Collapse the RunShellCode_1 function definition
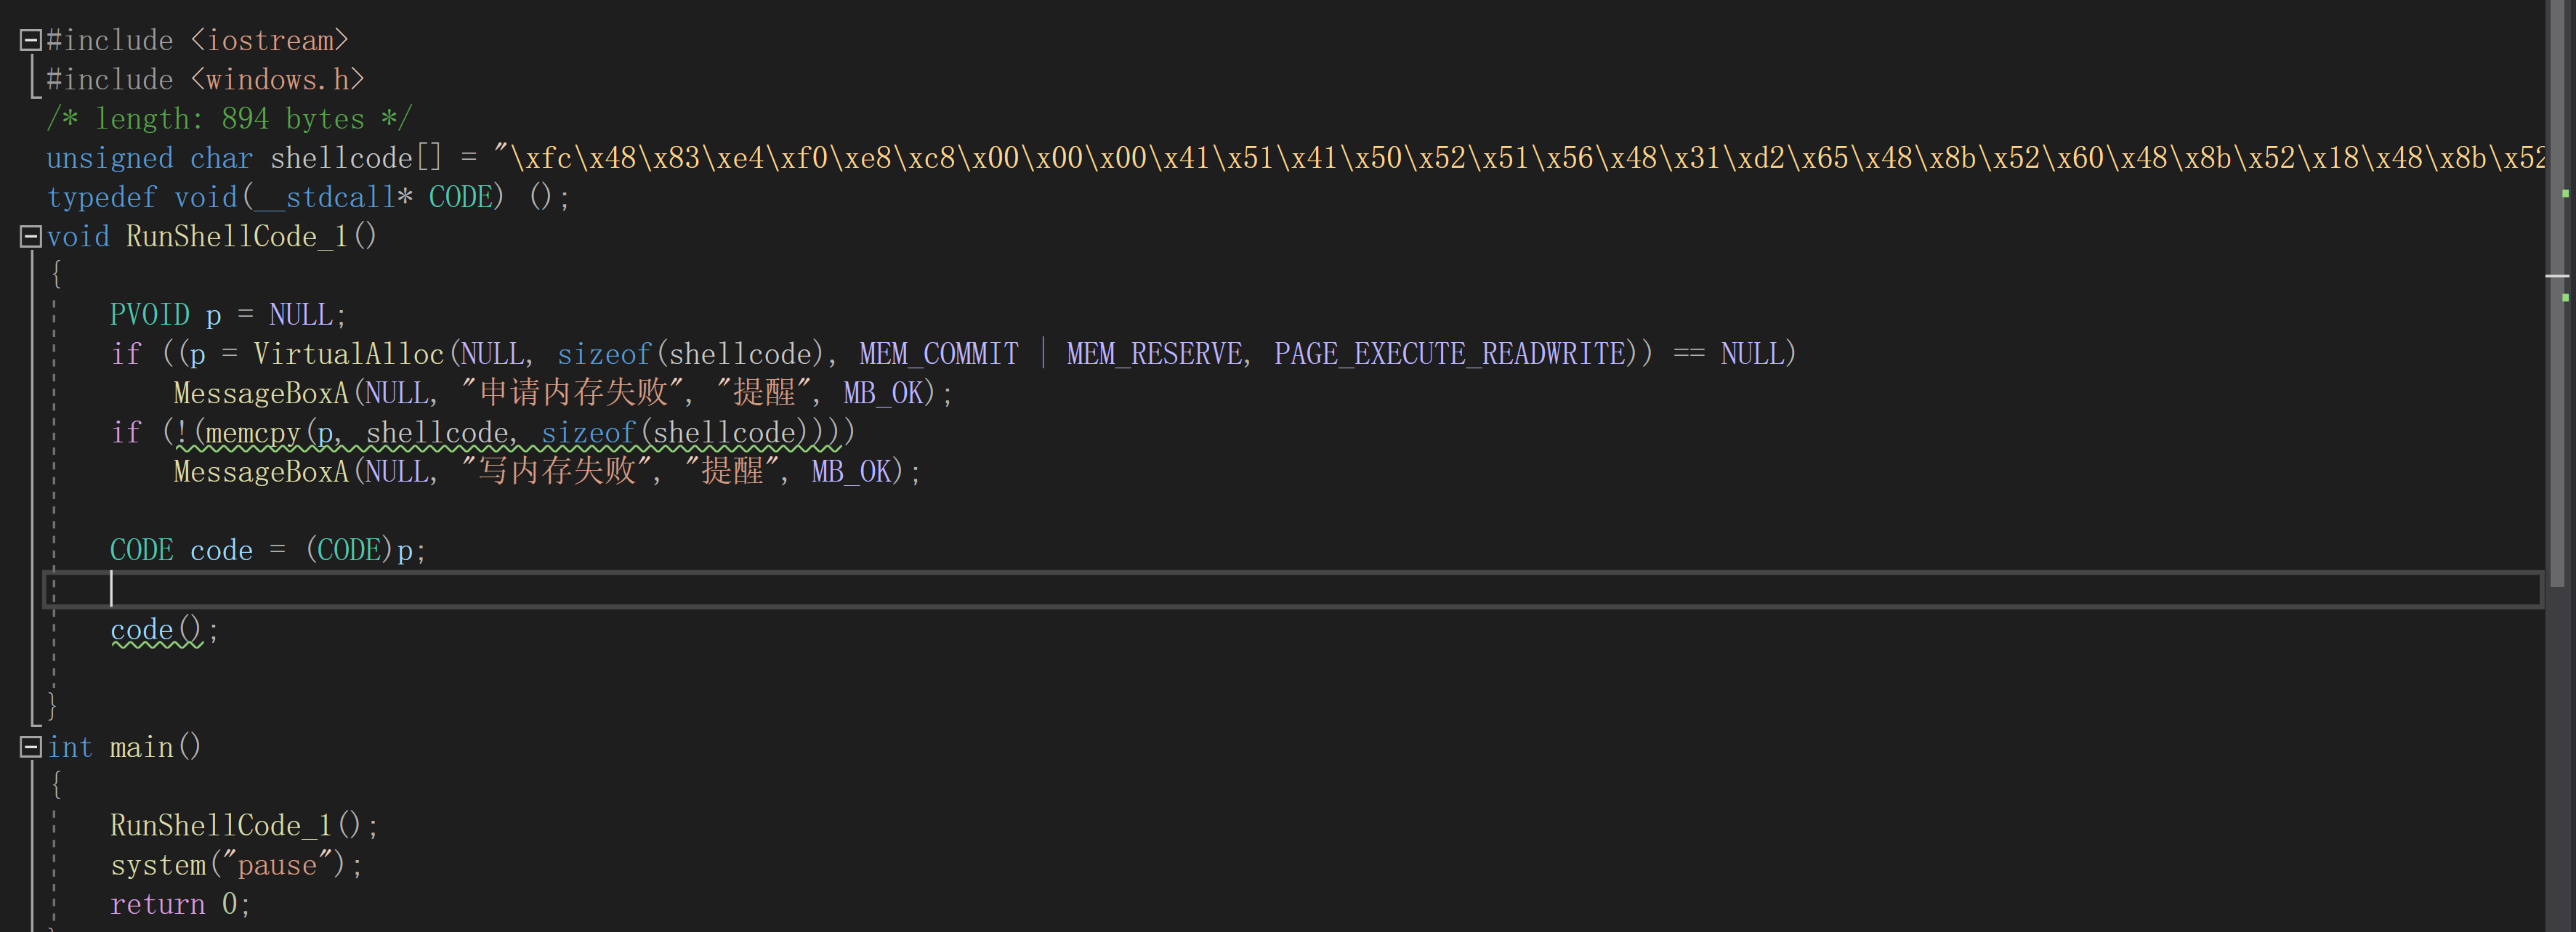The width and height of the screenshot is (2576, 932). point(30,237)
